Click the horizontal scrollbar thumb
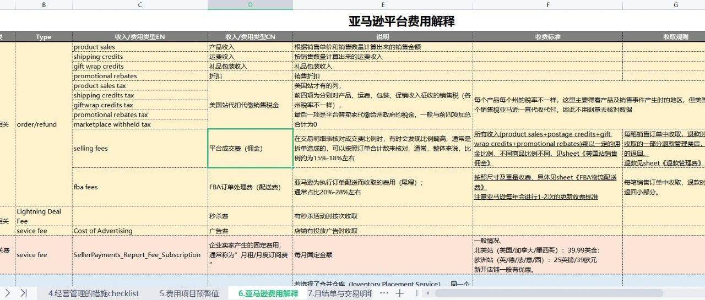Screen dimensions: 705x300 click(x=549, y=293)
